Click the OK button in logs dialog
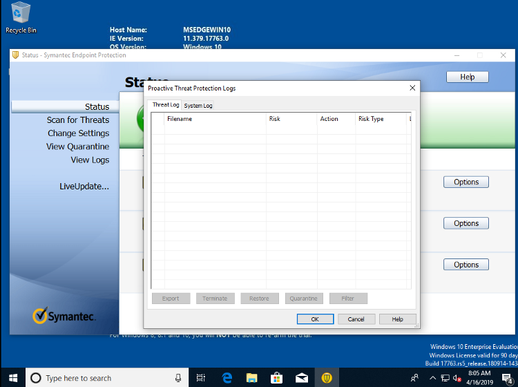This screenshot has width=518, height=387. (315, 319)
